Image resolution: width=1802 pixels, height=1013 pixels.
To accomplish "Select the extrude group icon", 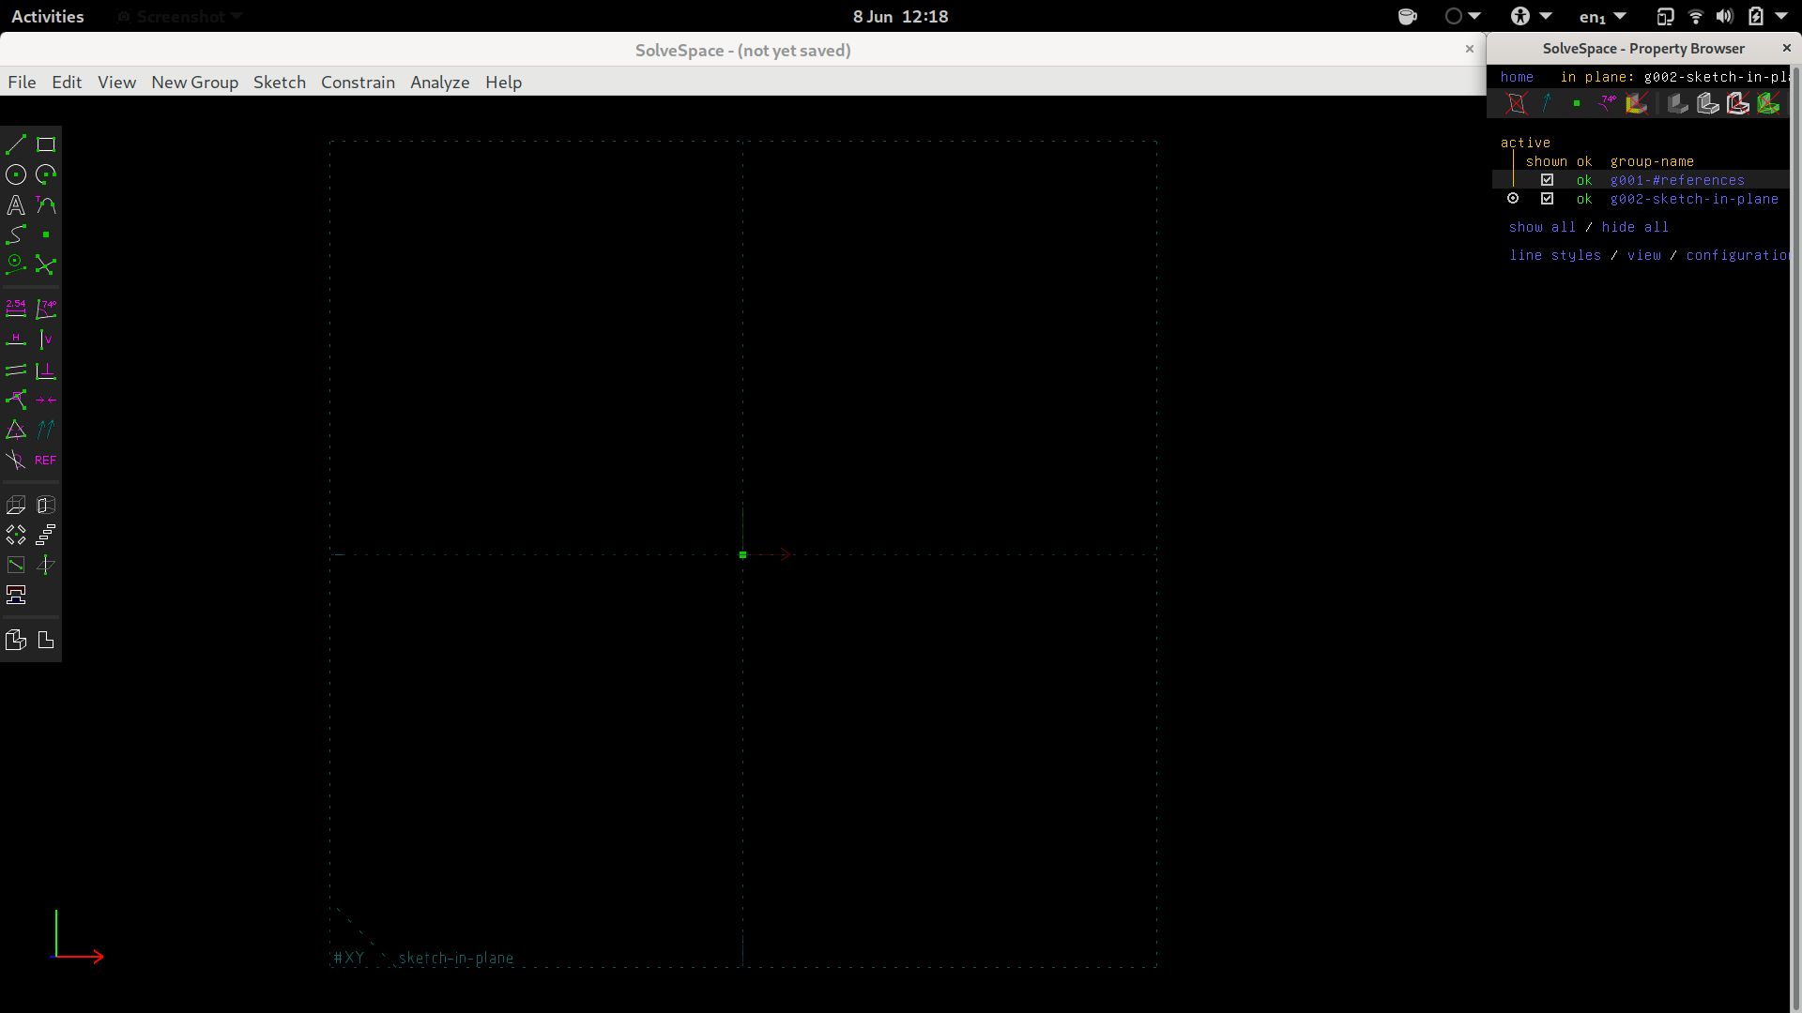I will pyautogui.click(x=16, y=505).
